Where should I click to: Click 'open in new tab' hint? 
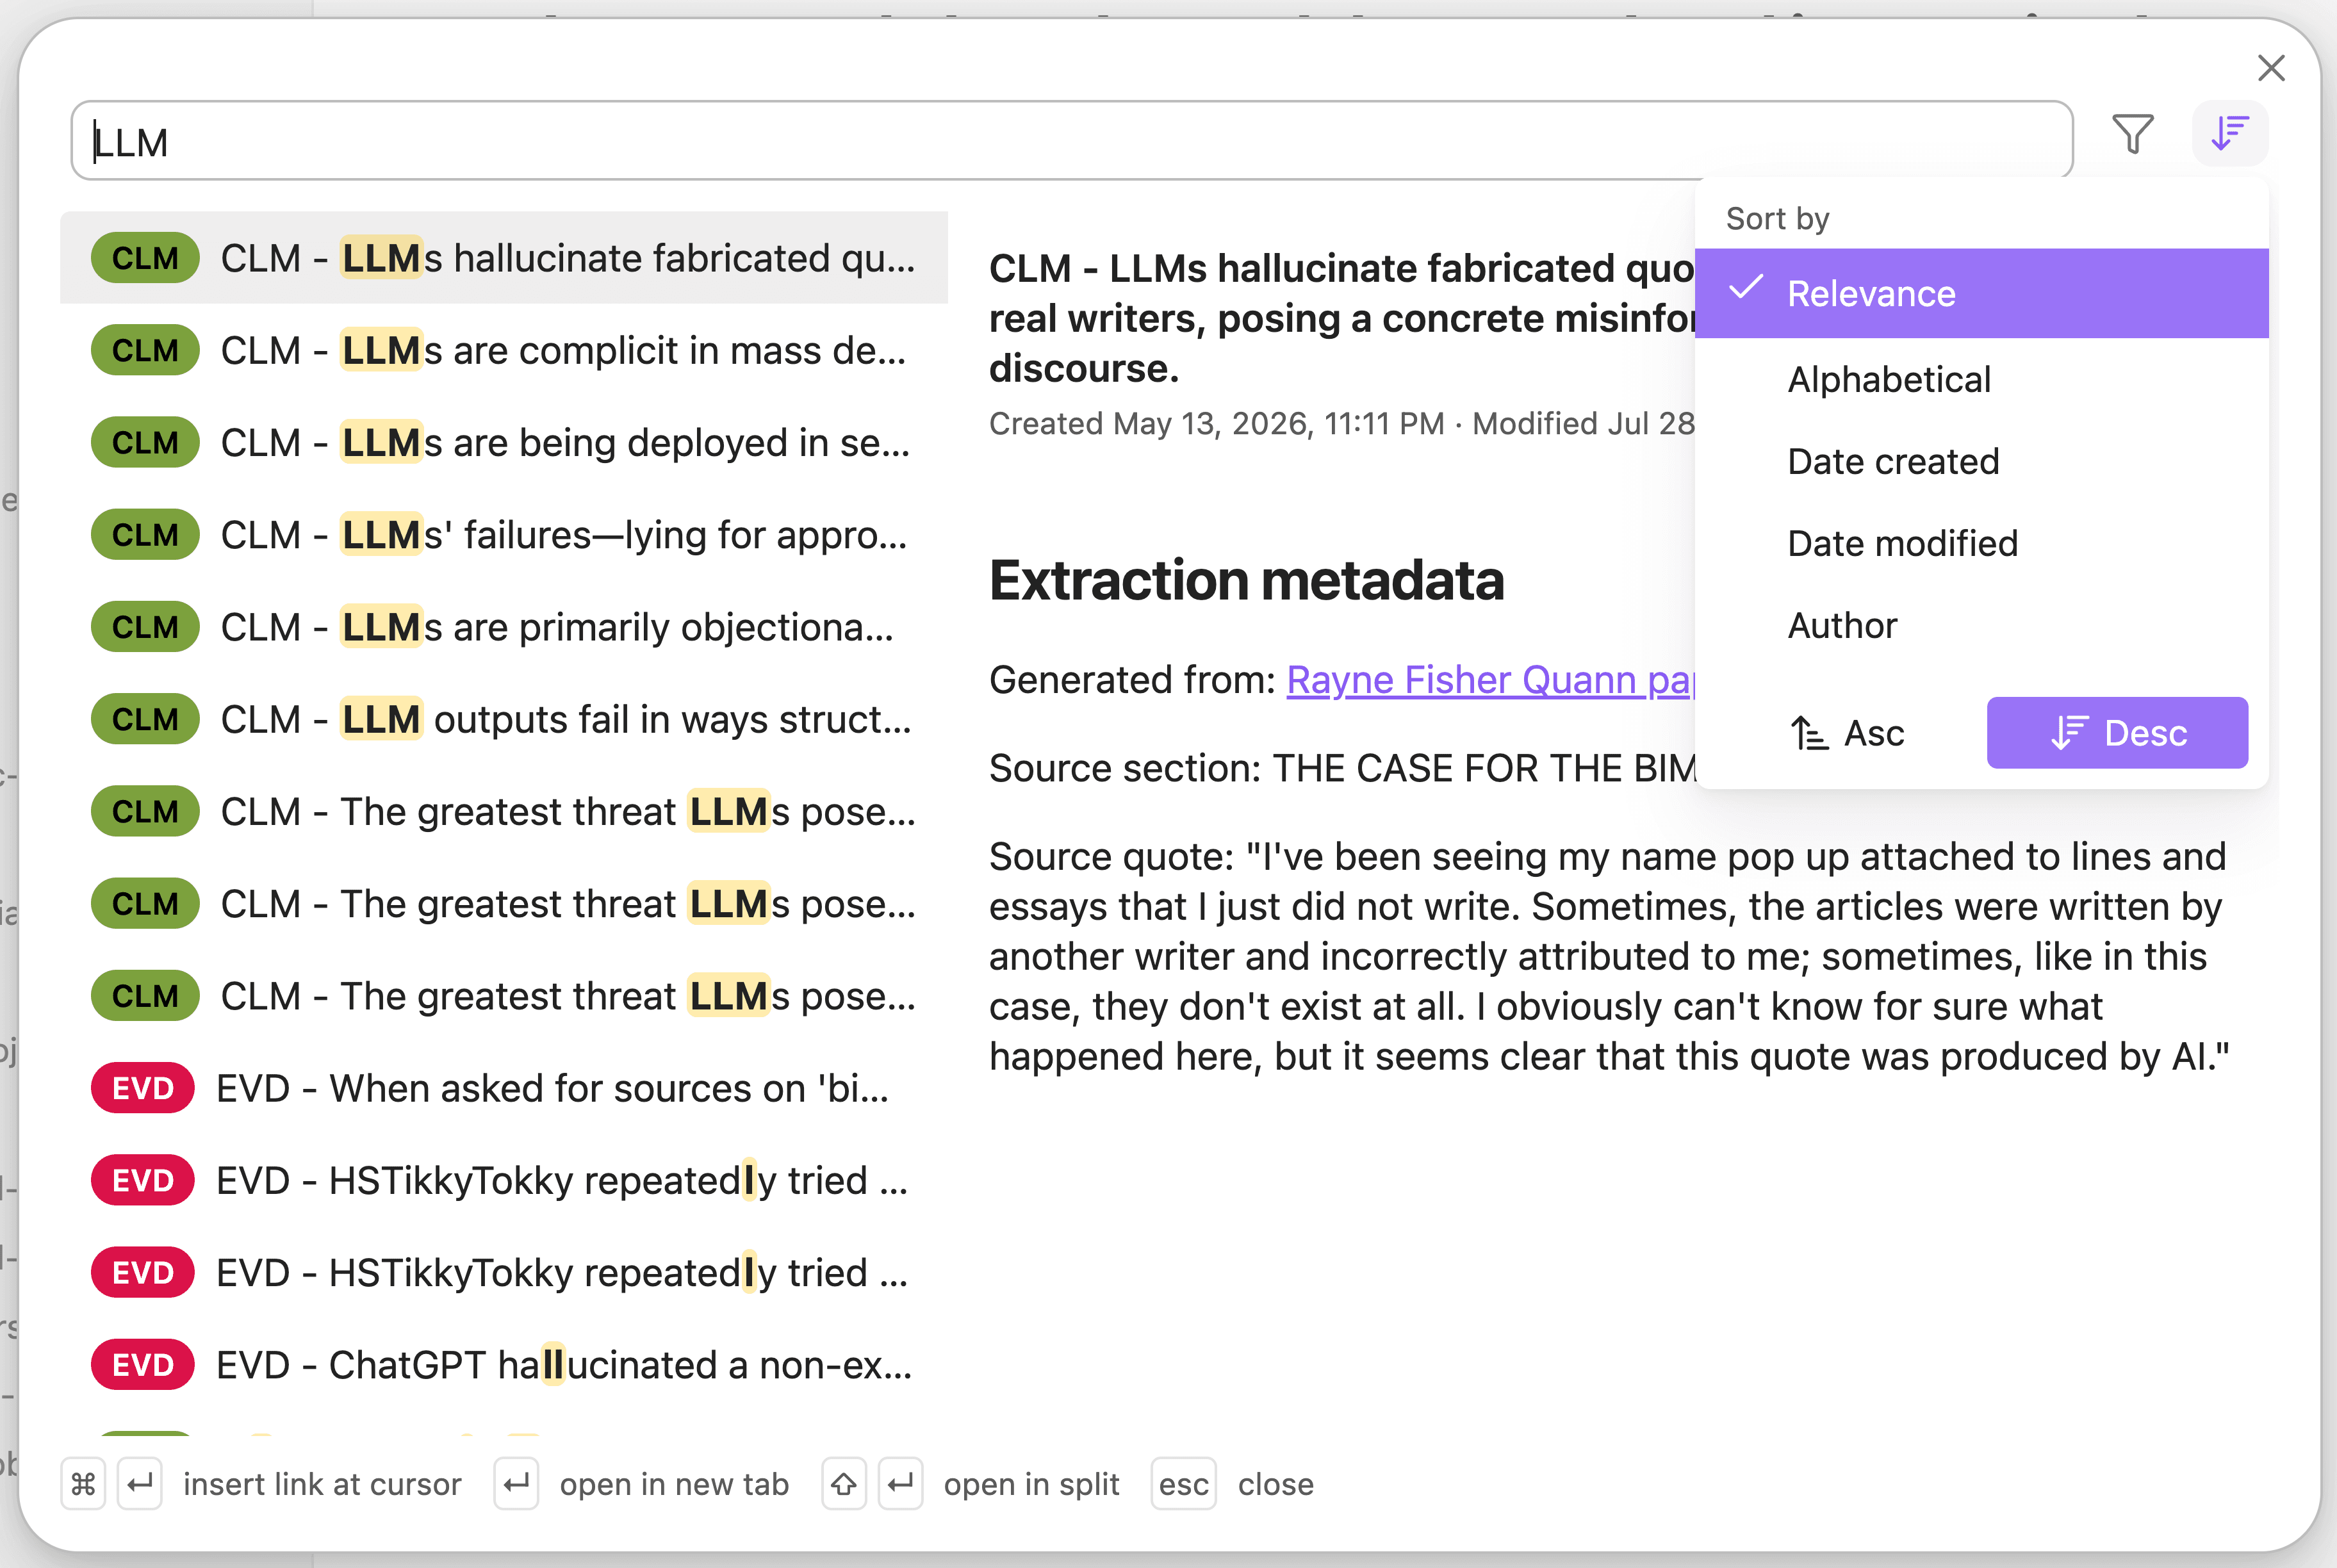click(x=674, y=1484)
